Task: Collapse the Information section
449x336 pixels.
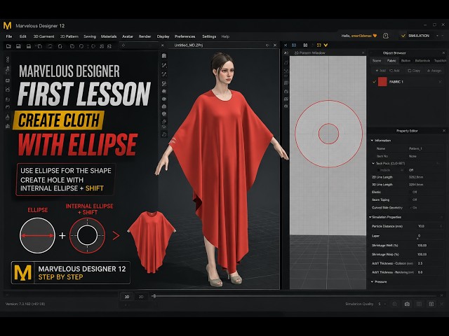Action: (x=373, y=140)
